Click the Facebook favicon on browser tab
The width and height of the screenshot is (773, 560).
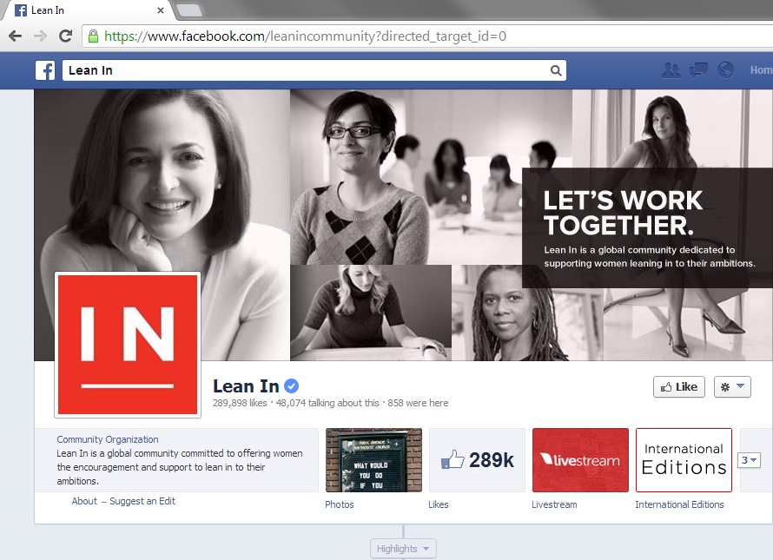coord(21,10)
